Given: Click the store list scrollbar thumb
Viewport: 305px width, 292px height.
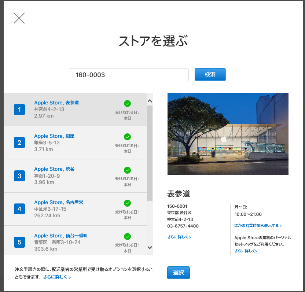Looking at the screenshot, I should click(150, 153).
